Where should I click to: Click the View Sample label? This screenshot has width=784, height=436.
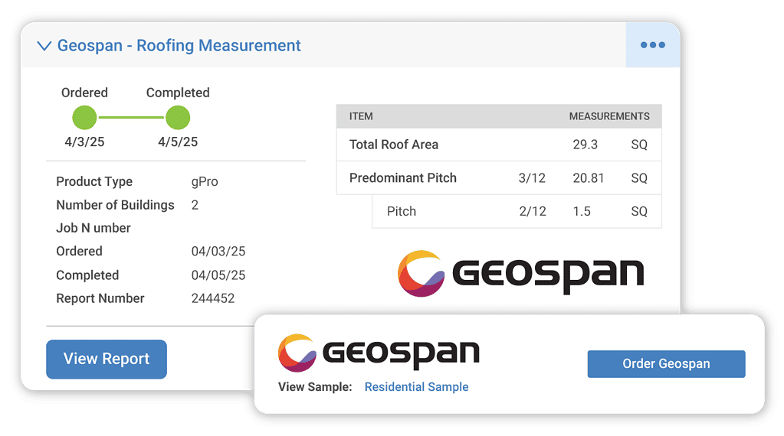pyautogui.click(x=315, y=386)
